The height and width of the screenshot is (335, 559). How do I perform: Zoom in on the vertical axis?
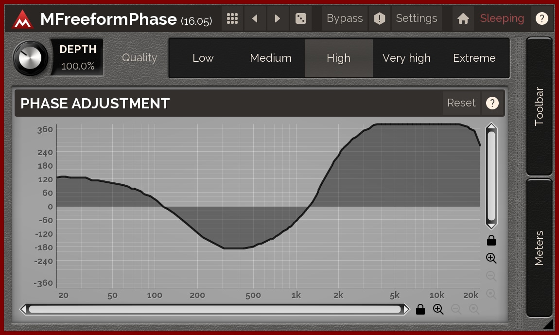click(491, 258)
